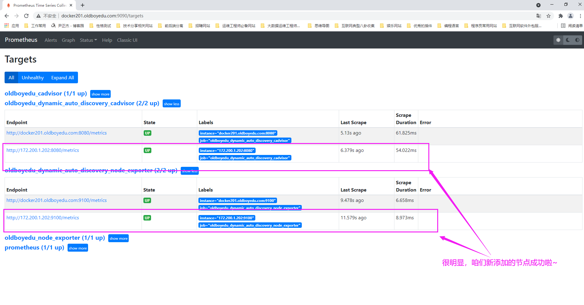Open oldboyedu_cadvisor (1/1 up) heading
Screen dimensions: 584x305
coord(46,93)
